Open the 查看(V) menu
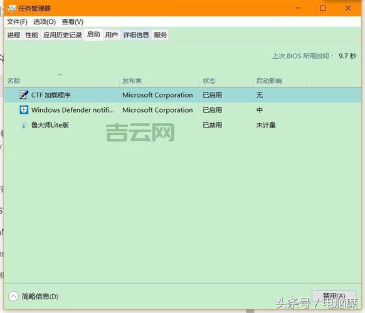Image resolution: width=365 pixels, height=313 pixels. [72, 22]
